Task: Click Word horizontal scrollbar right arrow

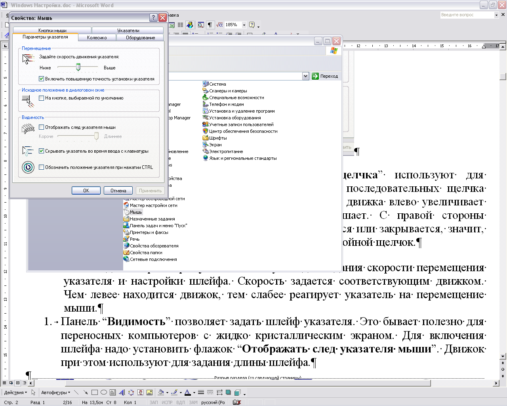Action: click(x=496, y=383)
